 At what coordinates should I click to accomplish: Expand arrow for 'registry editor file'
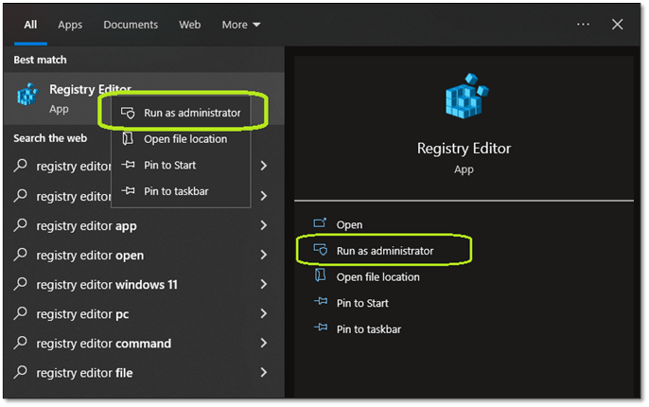[264, 372]
